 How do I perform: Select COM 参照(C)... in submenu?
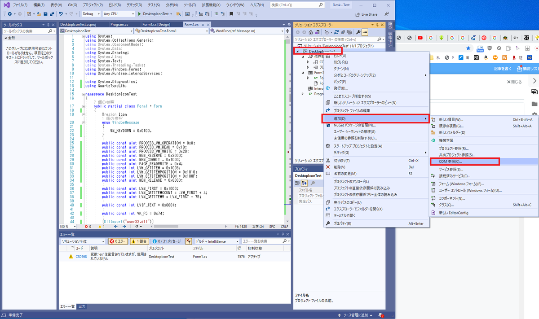[x=484, y=162]
